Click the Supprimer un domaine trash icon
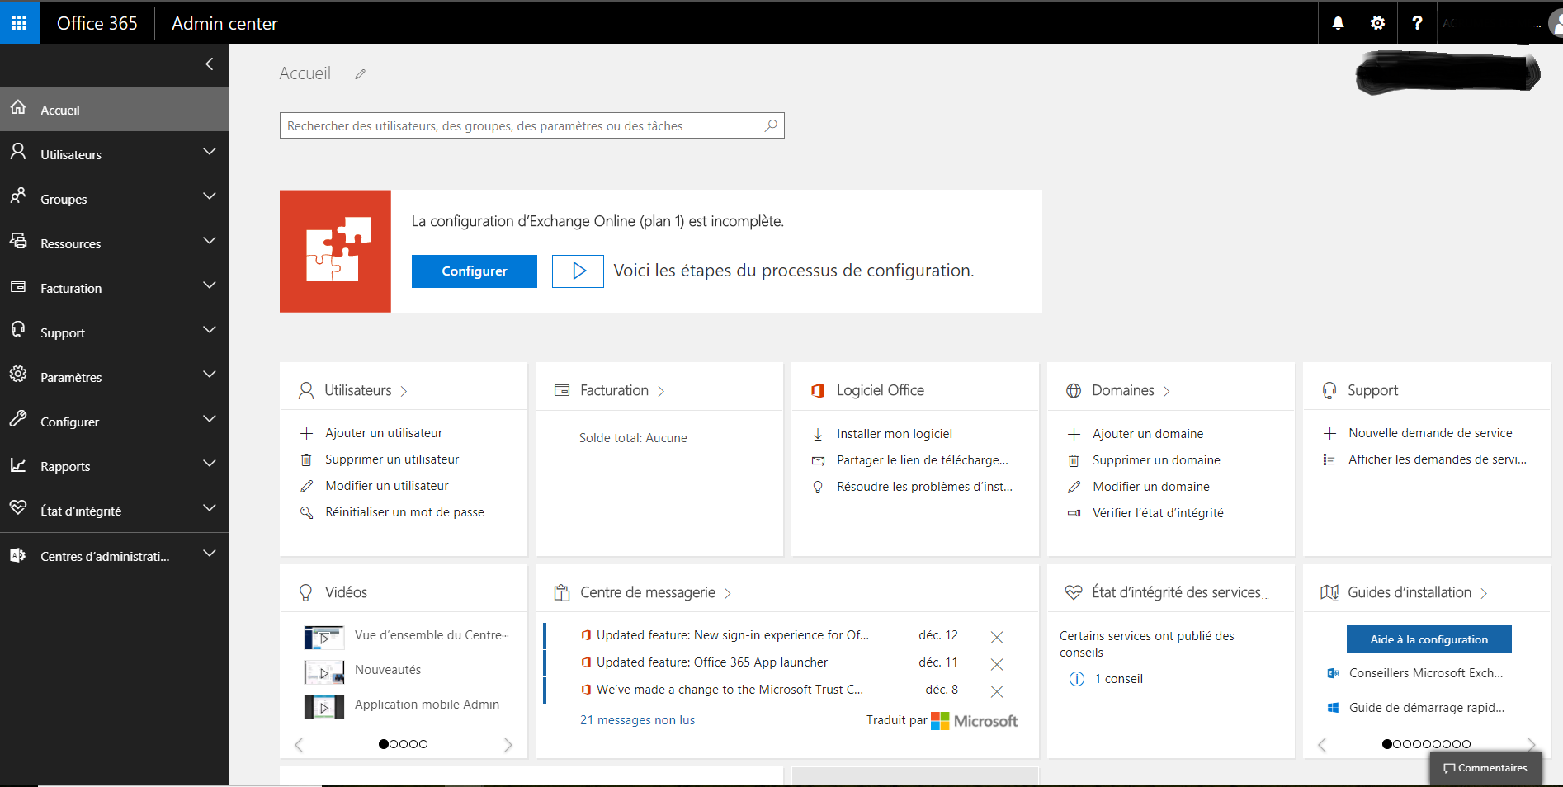Screen dimensions: 1563x787 pos(1074,460)
